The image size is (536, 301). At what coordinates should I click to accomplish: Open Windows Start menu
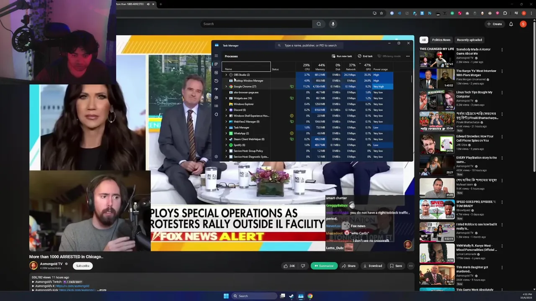226,296
